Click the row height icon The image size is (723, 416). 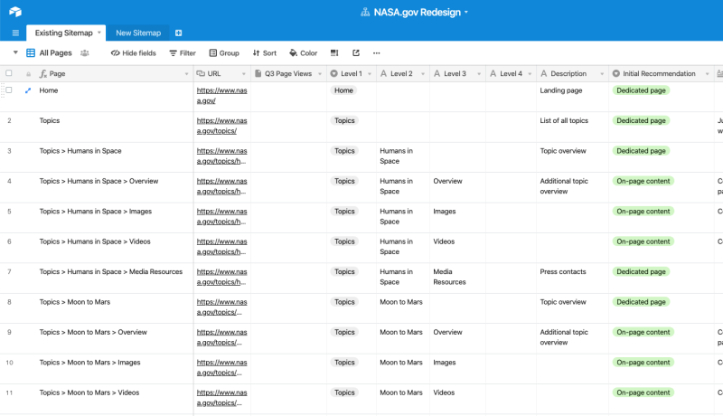[x=334, y=53]
